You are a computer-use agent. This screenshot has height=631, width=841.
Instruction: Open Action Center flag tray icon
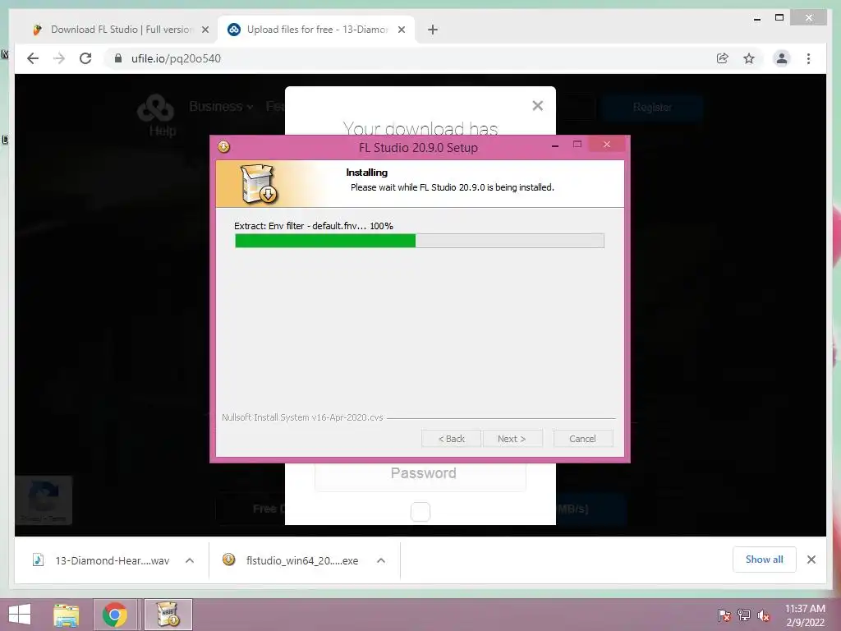coord(724,615)
